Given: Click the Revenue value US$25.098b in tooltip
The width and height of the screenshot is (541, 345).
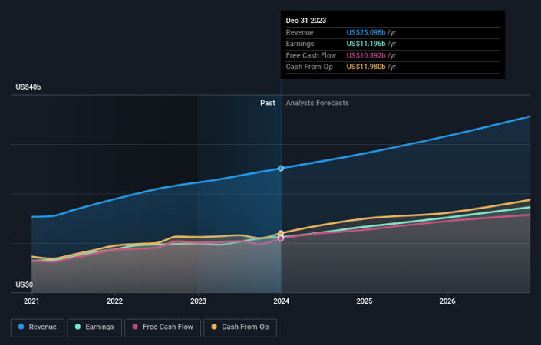Looking at the screenshot, I should [366, 32].
